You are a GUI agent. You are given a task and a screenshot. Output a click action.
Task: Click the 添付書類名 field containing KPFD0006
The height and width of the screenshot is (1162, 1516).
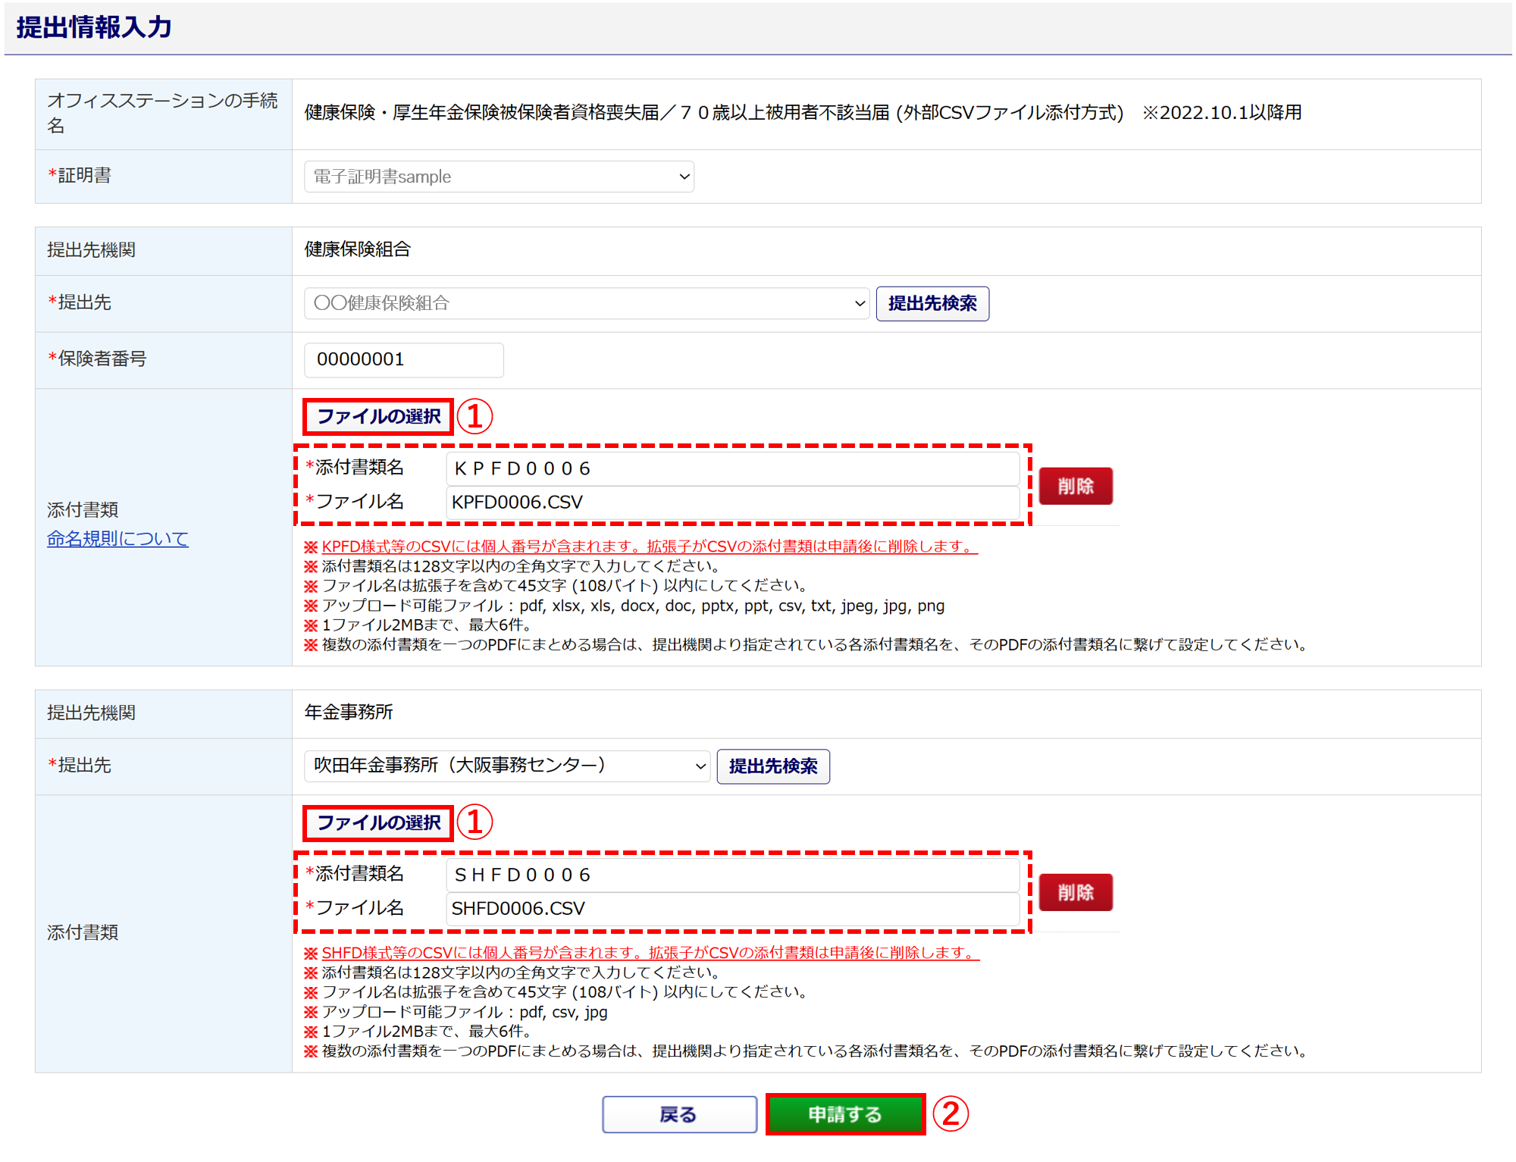pos(731,468)
